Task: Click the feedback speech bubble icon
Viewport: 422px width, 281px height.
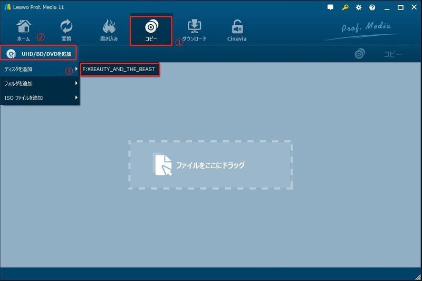Action: coord(330,7)
